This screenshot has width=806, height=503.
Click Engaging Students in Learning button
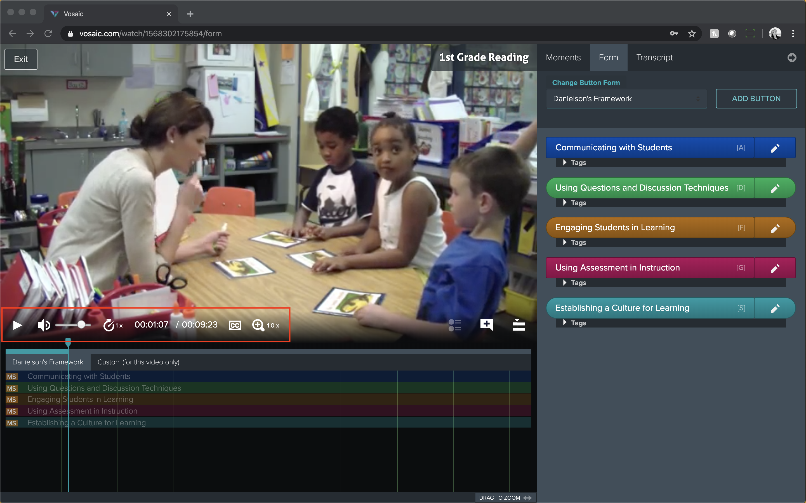point(650,227)
